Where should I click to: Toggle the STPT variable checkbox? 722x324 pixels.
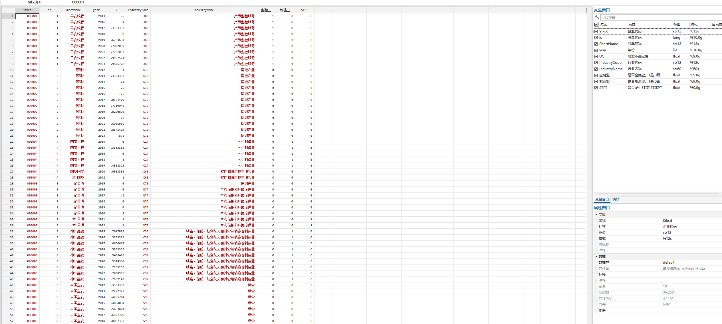596,88
